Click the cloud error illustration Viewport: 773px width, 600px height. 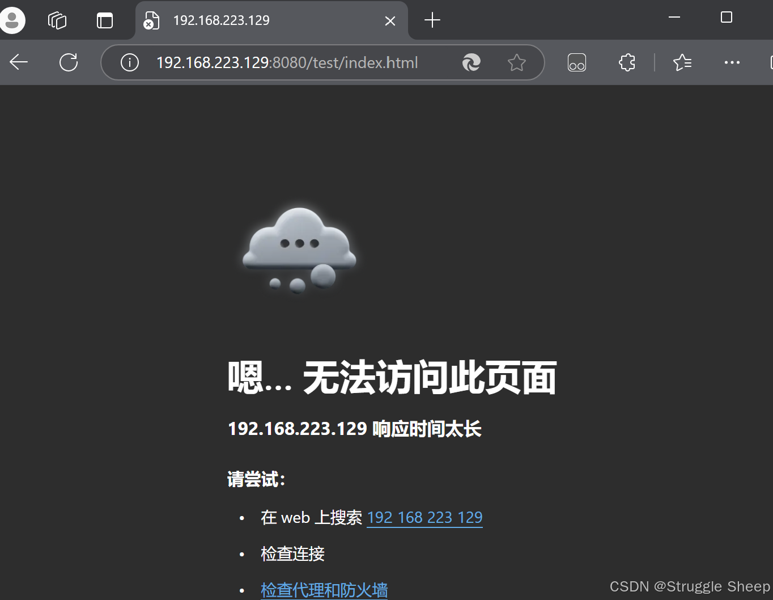(299, 251)
